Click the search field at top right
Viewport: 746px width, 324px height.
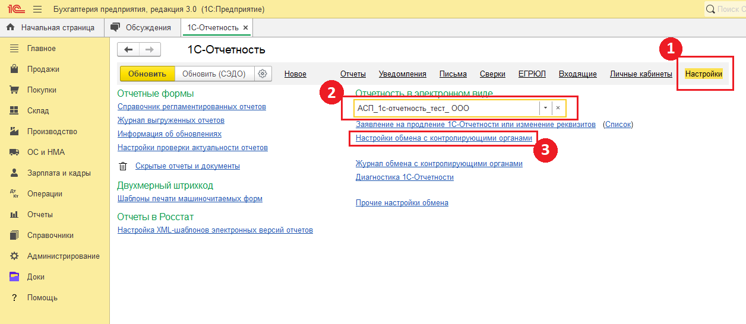[x=725, y=9]
